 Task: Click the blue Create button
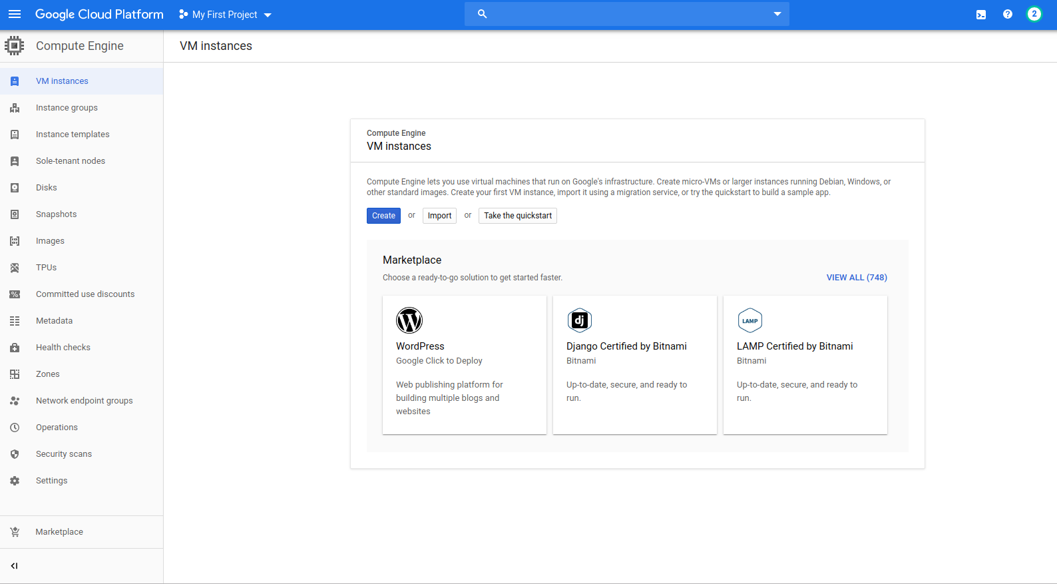(x=383, y=216)
